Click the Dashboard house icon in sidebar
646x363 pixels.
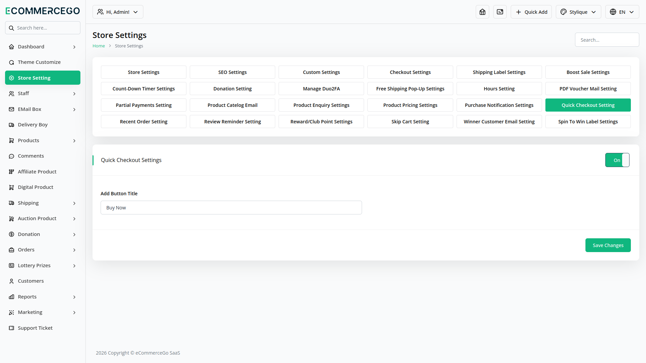click(x=11, y=47)
